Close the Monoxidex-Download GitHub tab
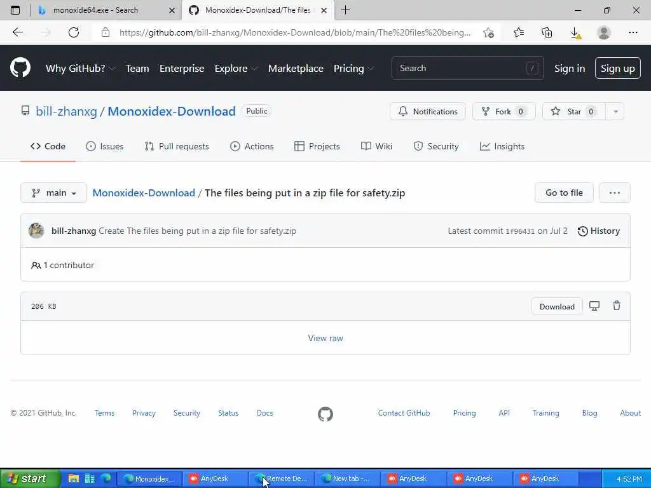 324,10
